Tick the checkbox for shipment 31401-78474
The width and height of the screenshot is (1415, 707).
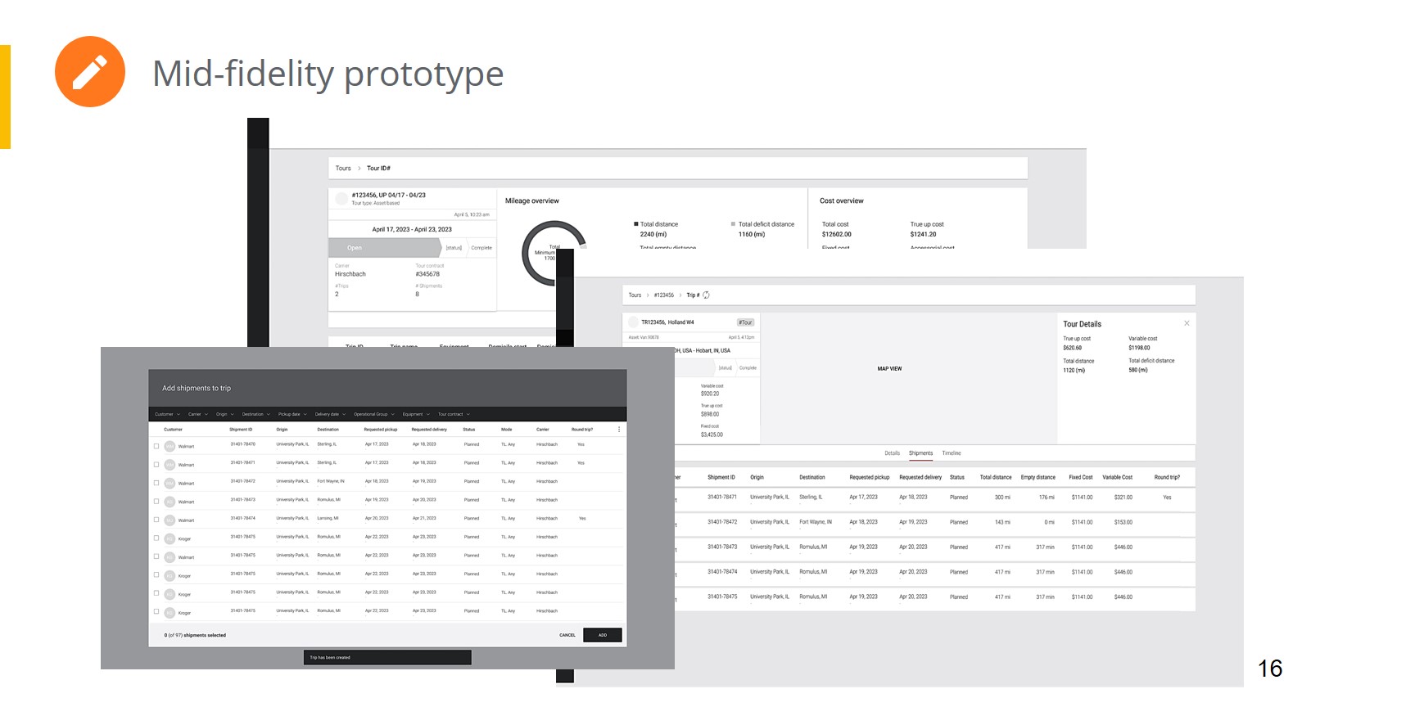pos(156,520)
